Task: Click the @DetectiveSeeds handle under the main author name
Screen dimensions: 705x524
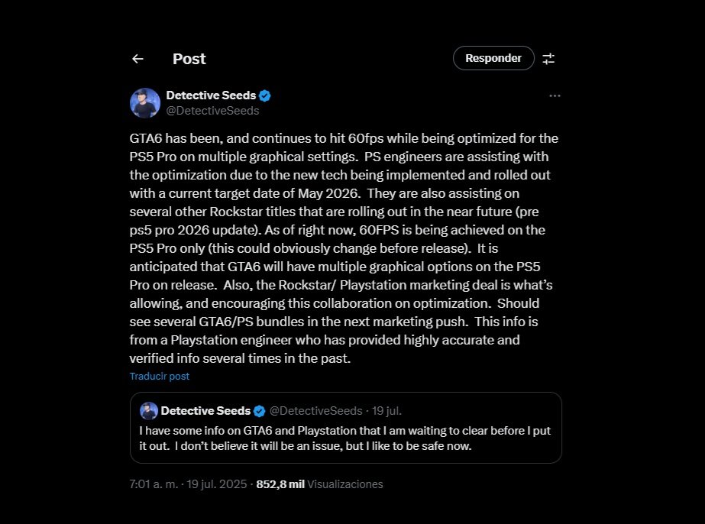Action: pos(212,111)
